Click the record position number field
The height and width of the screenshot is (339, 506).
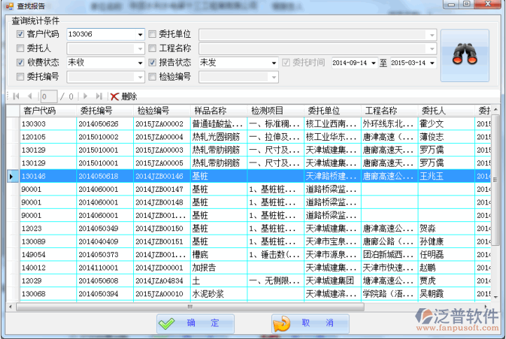[48, 96]
